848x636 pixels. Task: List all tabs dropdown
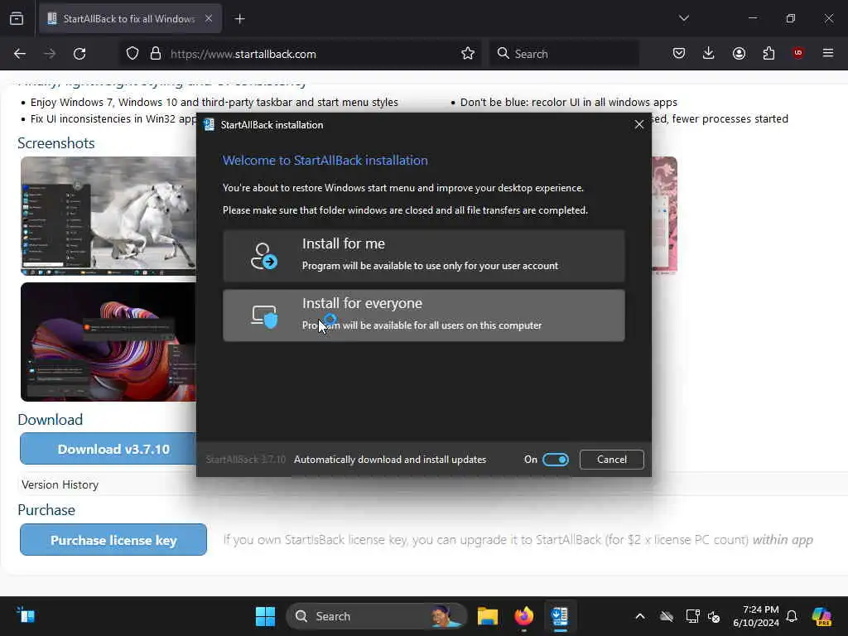(x=683, y=18)
